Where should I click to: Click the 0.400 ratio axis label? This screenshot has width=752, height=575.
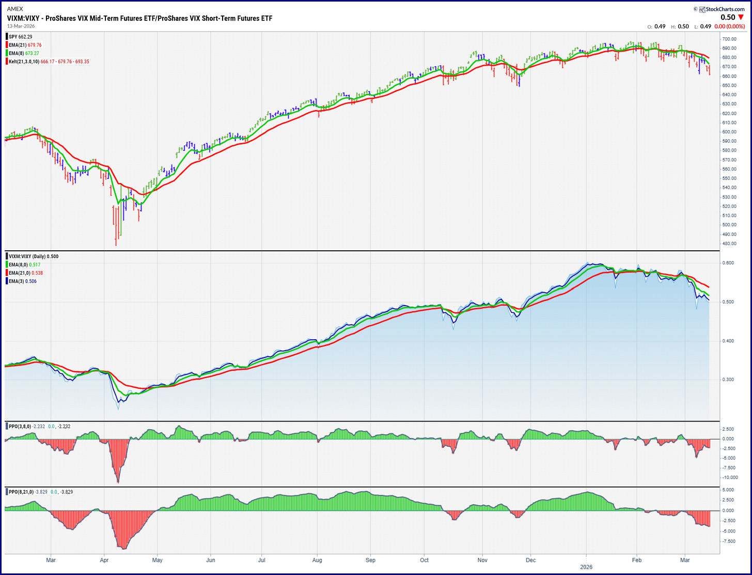point(729,341)
